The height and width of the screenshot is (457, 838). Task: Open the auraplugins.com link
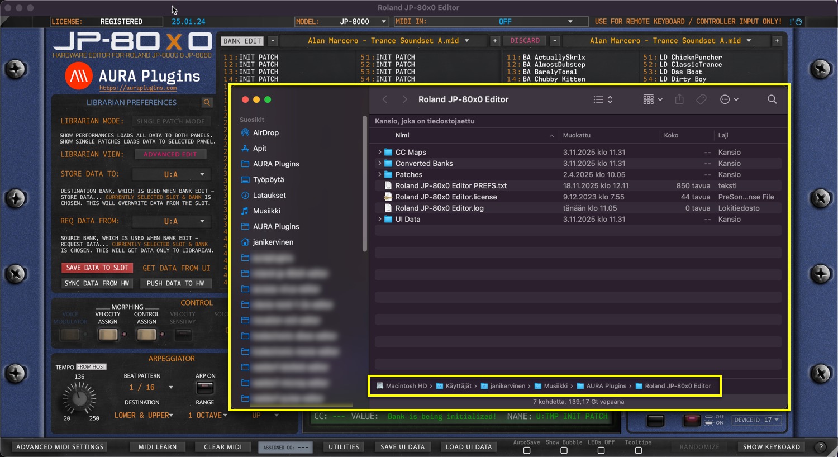(138, 88)
